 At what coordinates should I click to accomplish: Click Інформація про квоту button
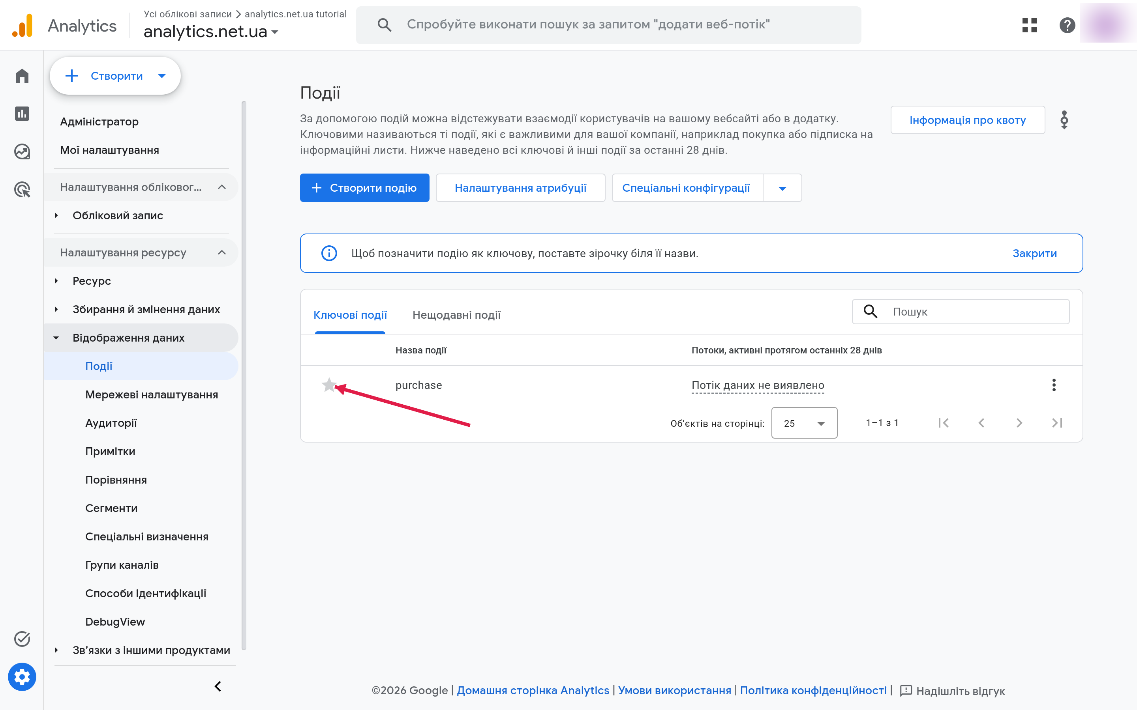click(x=967, y=120)
